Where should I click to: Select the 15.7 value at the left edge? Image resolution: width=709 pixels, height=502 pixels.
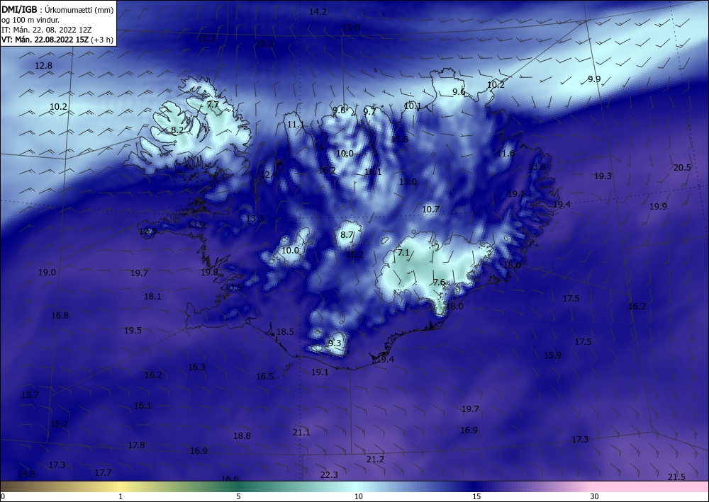pos(30,395)
